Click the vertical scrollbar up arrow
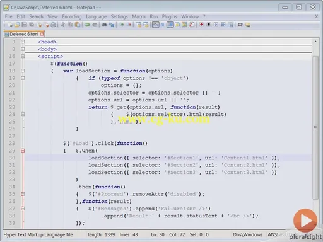This screenshot has width=323, height=242. click(x=315, y=42)
